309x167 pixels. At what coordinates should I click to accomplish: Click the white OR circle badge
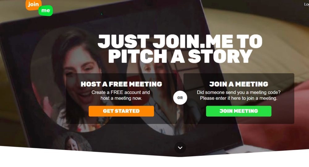pos(180,98)
